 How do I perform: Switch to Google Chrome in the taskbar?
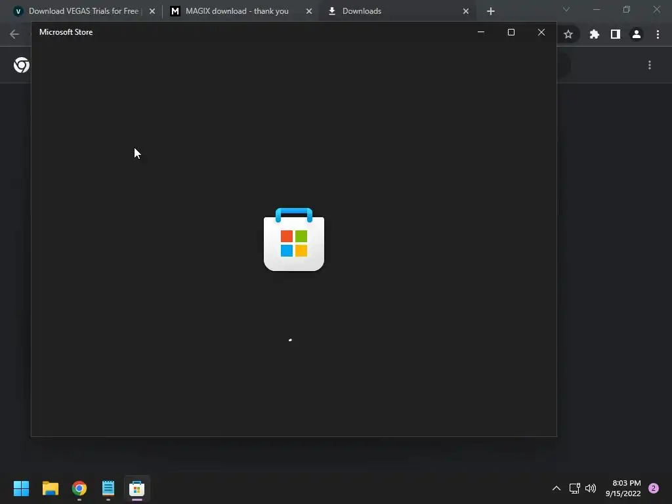(79, 488)
